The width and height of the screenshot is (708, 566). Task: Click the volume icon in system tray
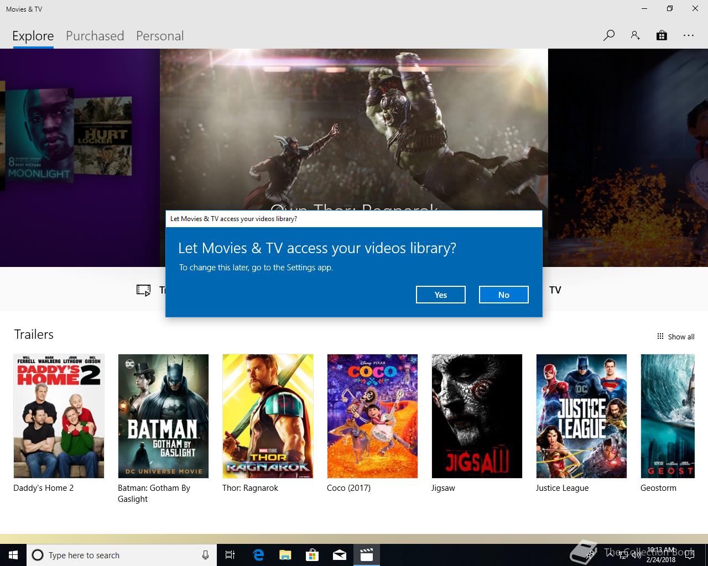(636, 555)
